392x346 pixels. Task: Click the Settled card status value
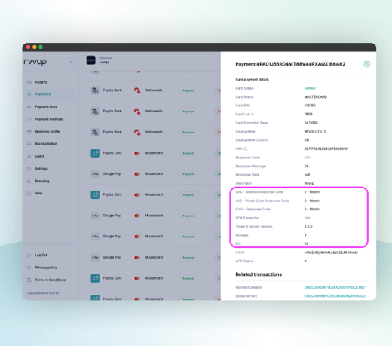coord(310,88)
